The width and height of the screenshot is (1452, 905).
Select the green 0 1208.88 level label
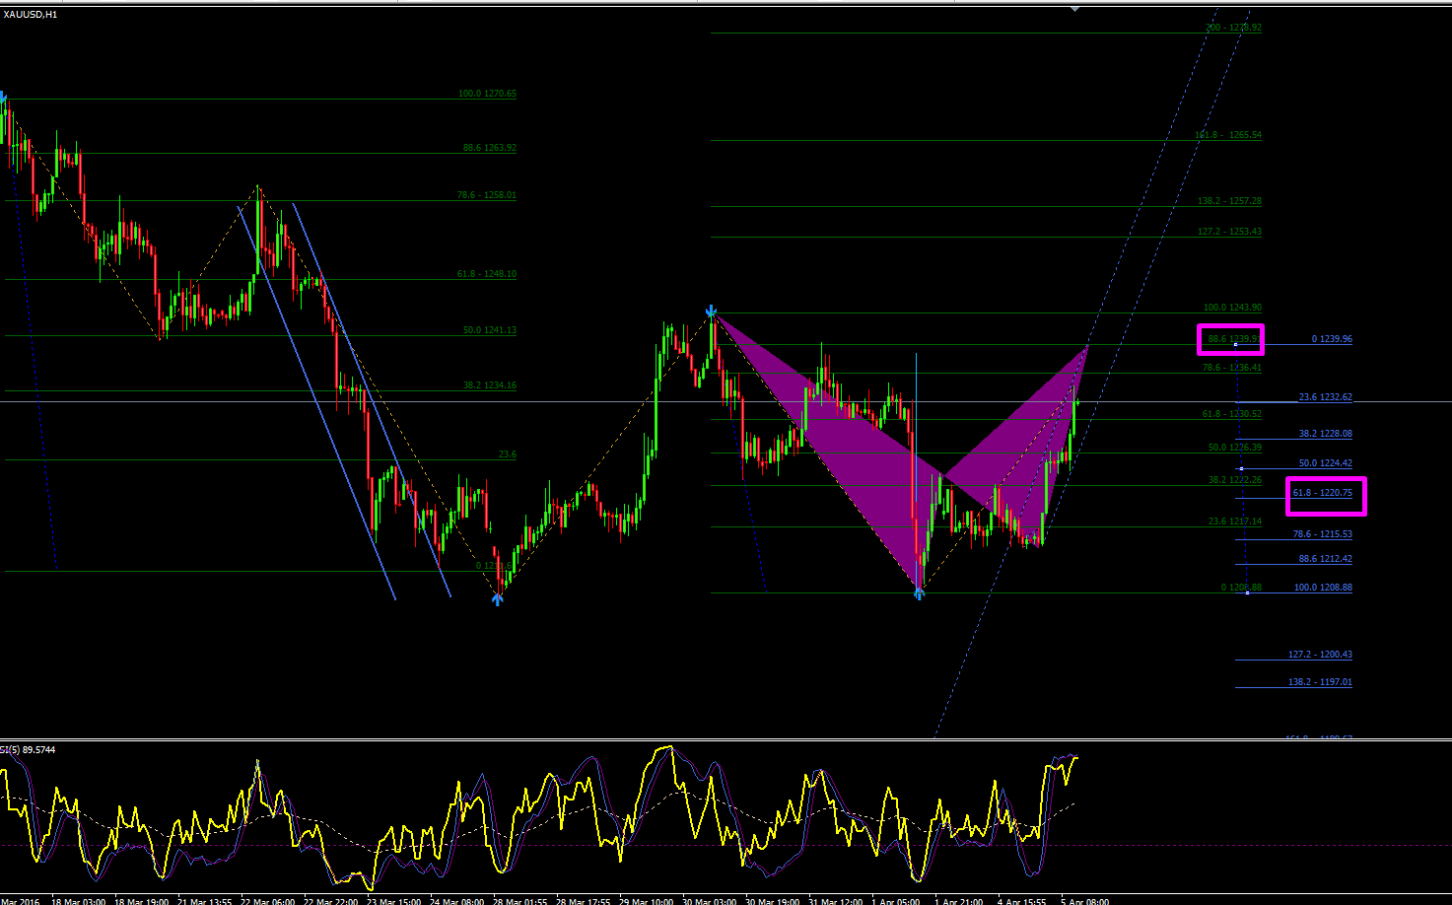[x=1241, y=588]
